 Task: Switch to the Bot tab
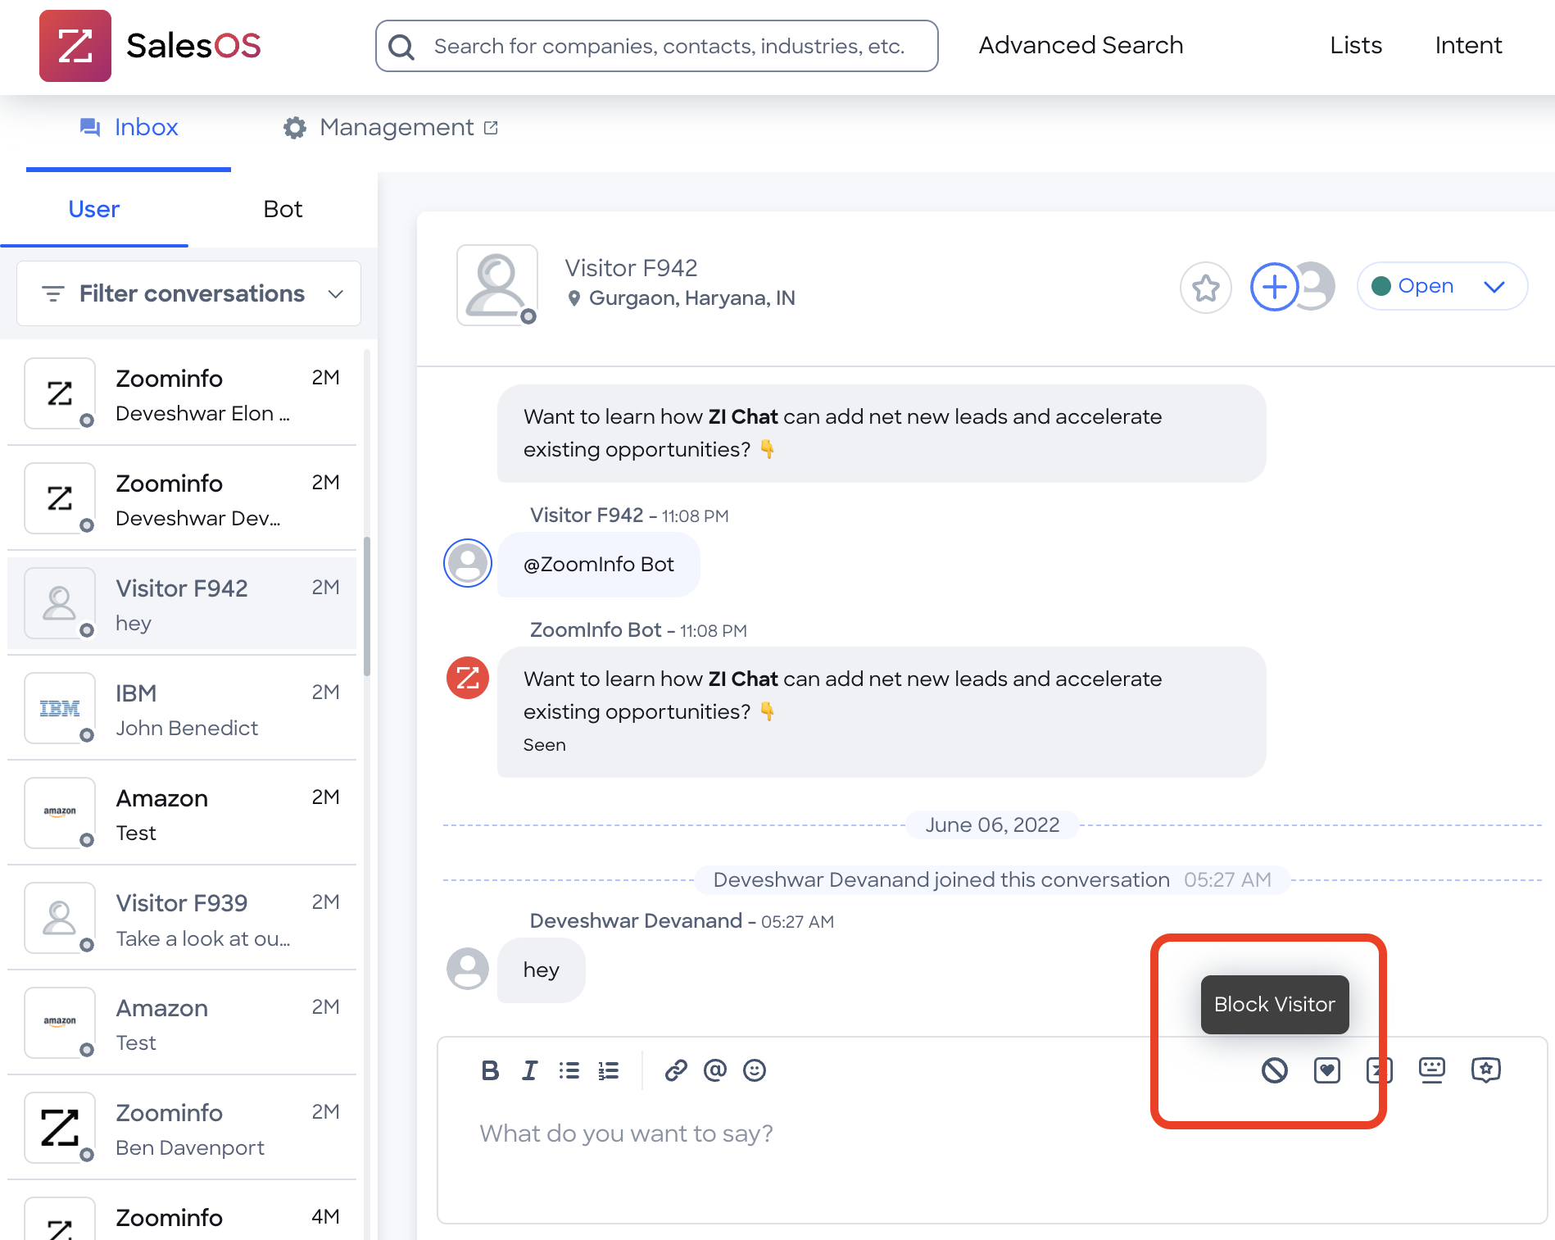click(282, 210)
